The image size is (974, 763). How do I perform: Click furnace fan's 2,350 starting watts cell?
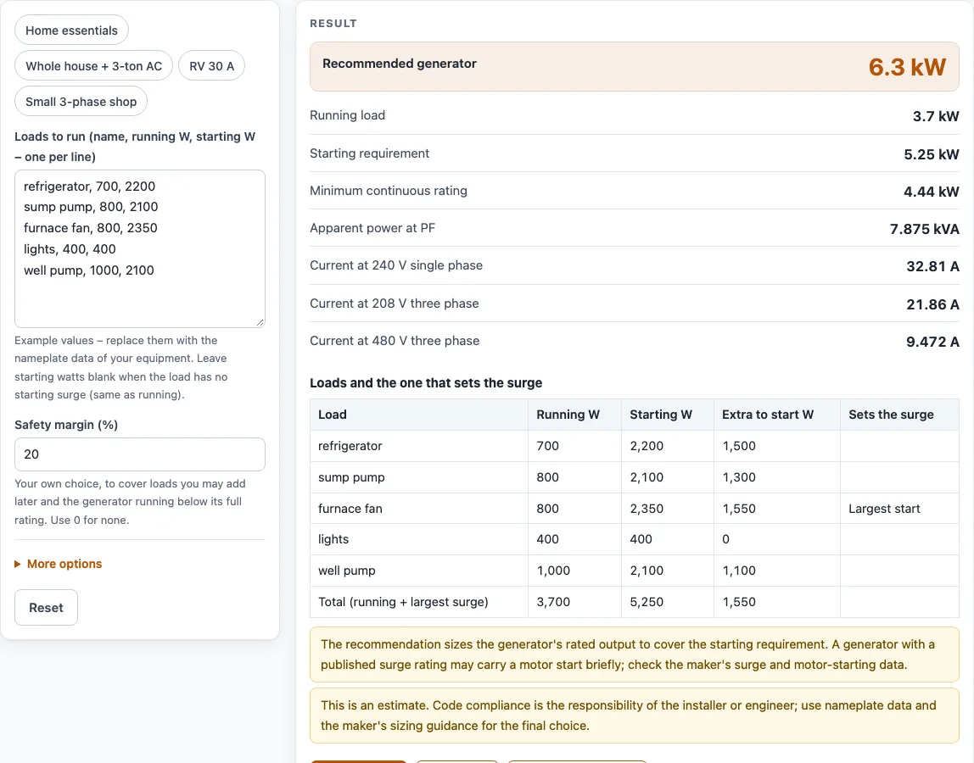coord(668,509)
